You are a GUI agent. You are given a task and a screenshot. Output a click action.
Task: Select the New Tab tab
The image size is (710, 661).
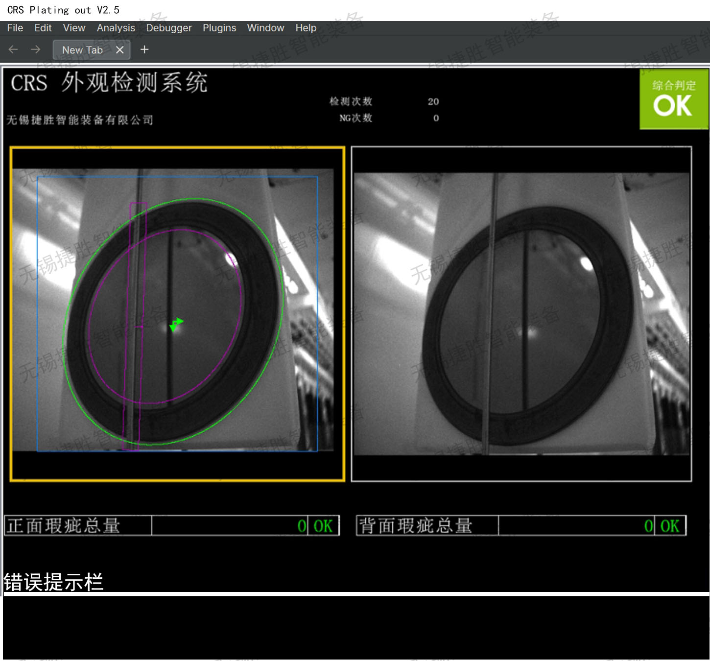[x=82, y=50]
